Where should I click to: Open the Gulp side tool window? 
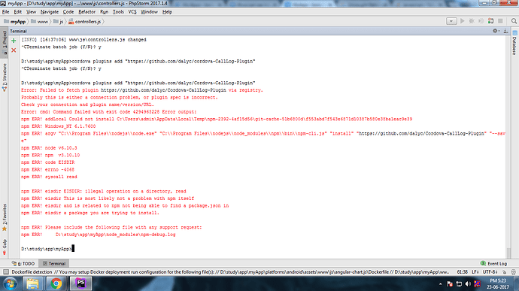click(x=5, y=247)
